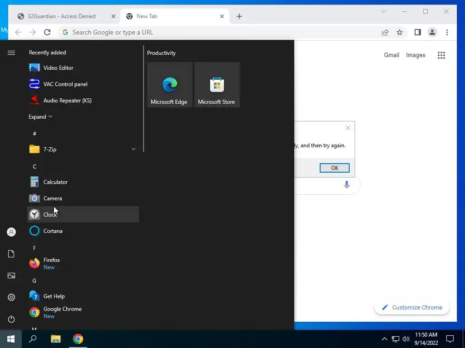This screenshot has width=465, height=348.
Task: Click OK in the dialog
Action: 335,168
